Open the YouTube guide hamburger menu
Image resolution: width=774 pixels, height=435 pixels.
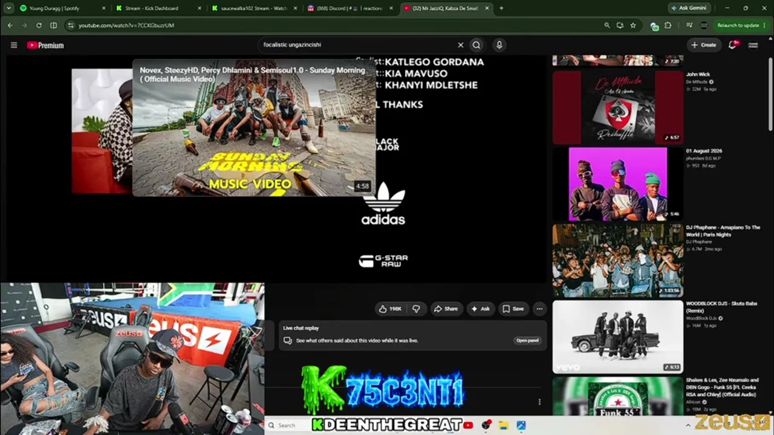coord(14,45)
